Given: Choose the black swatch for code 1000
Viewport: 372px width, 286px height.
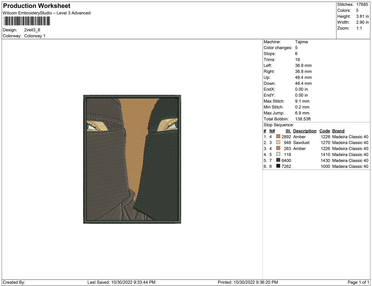Looking at the screenshot, I should tap(278, 166).
